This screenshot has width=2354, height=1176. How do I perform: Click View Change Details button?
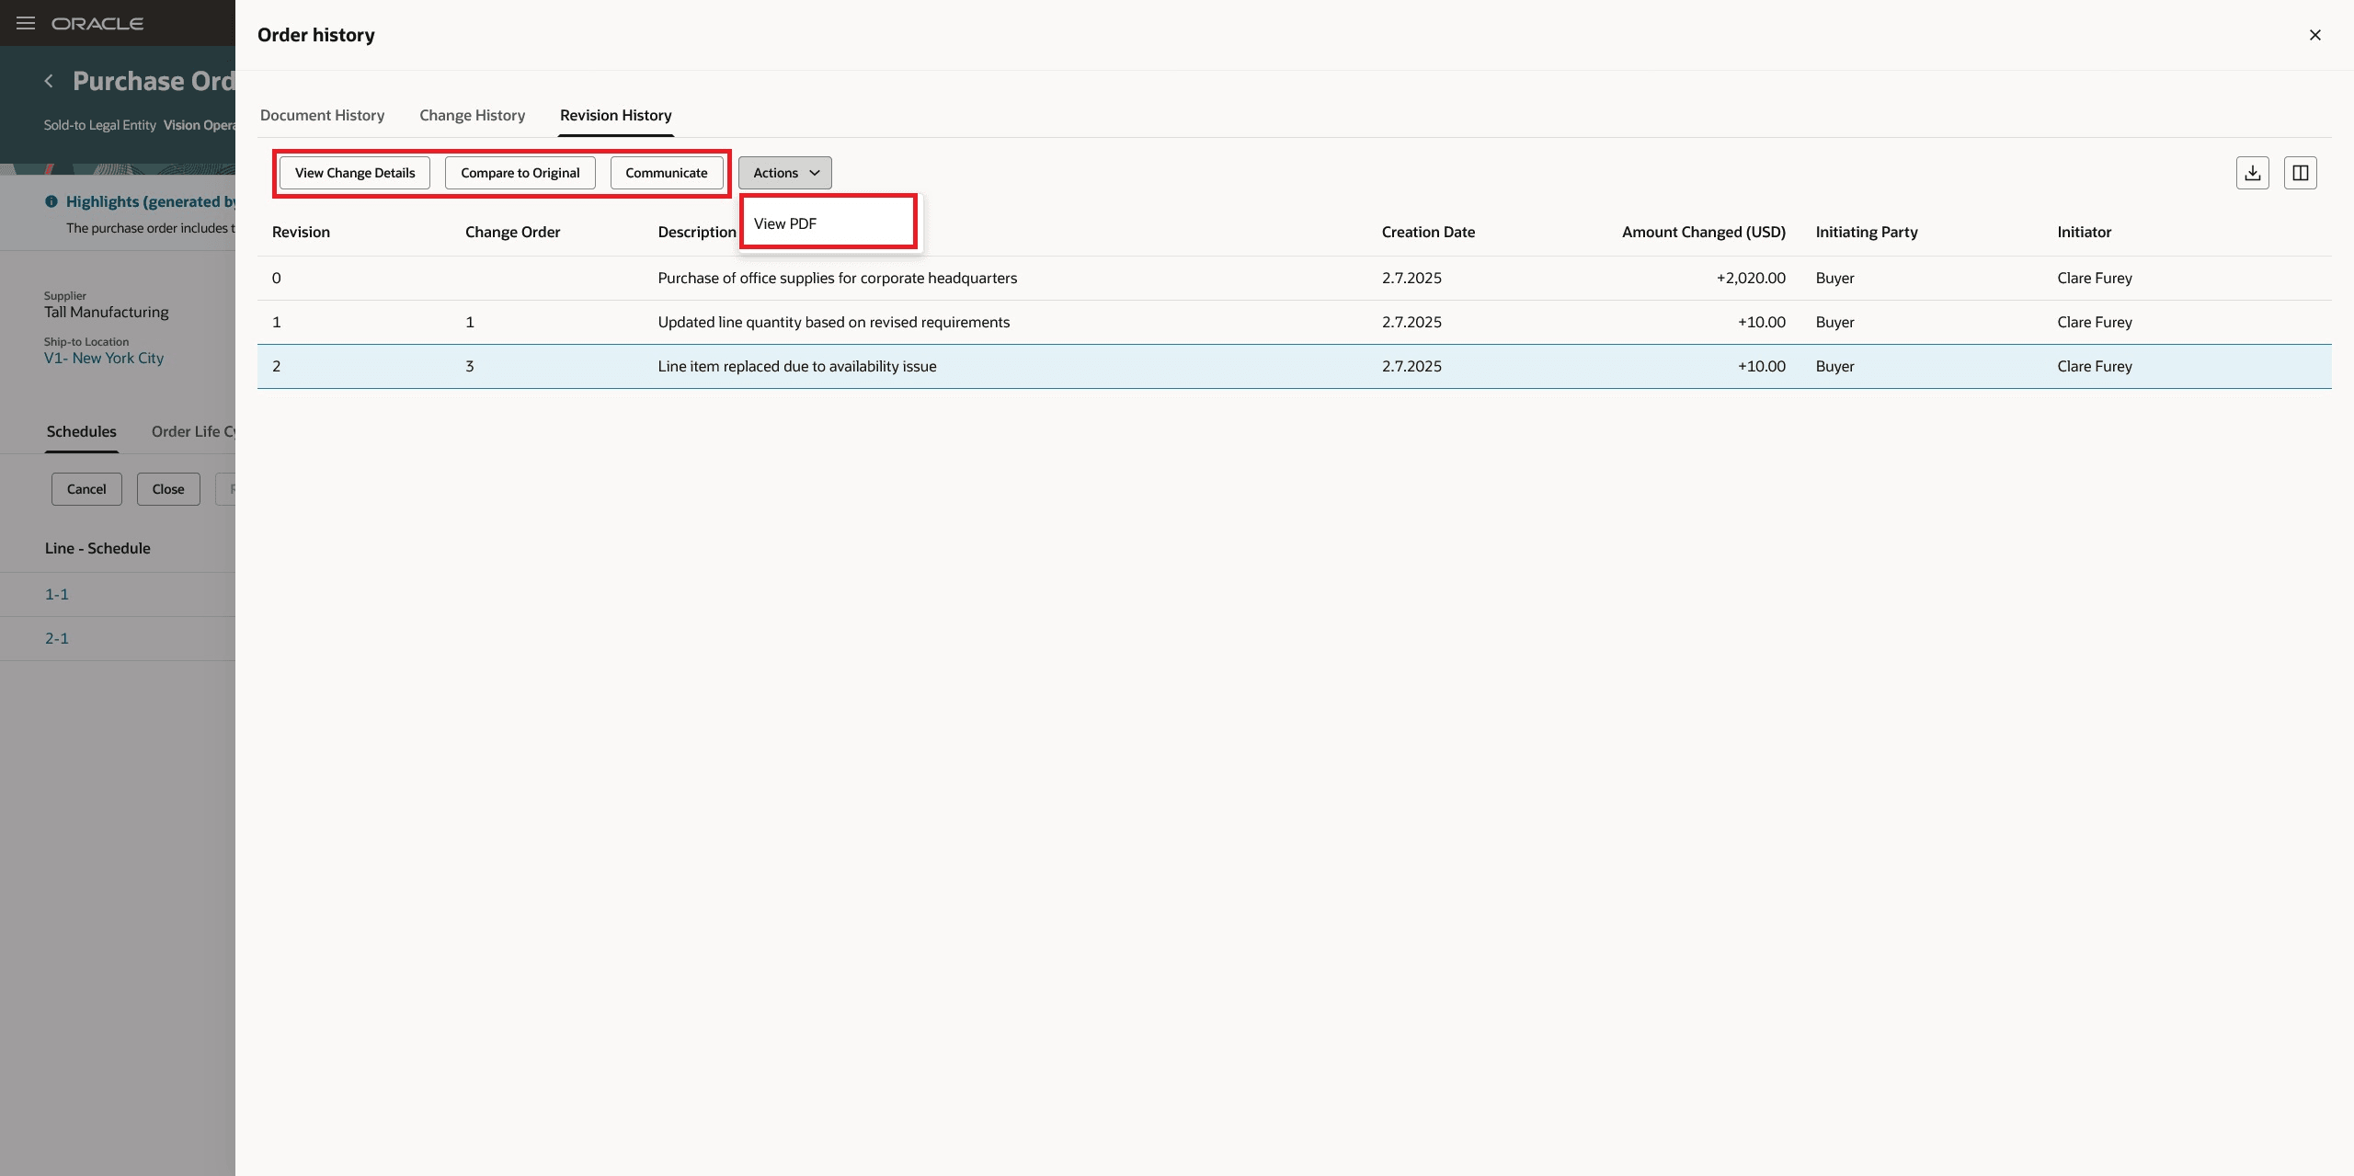pyautogui.click(x=355, y=173)
